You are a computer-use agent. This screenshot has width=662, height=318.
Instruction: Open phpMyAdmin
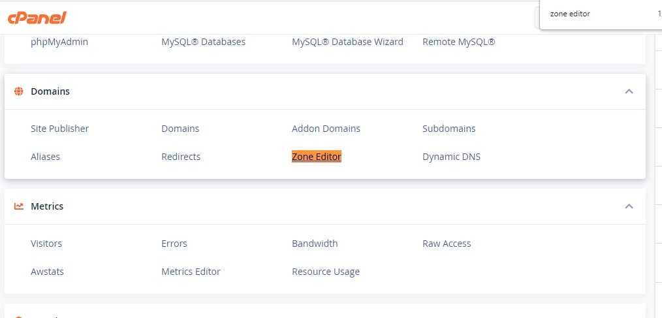click(x=59, y=42)
